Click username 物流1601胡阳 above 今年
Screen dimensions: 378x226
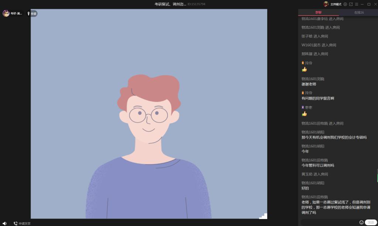313,146
